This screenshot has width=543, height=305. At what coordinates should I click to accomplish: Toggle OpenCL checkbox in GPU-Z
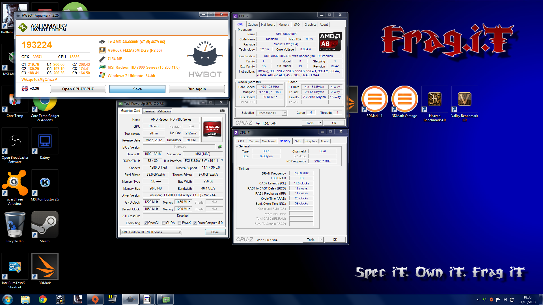click(x=146, y=223)
